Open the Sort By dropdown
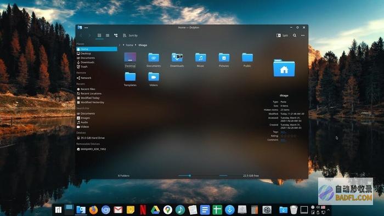Image resolution: width=384 pixels, height=216 pixels. click(x=131, y=36)
